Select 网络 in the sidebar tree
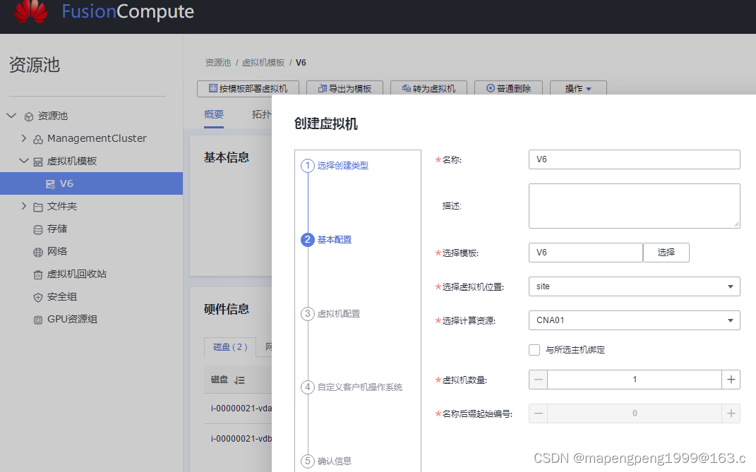The width and height of the screenshot is (756, 472). click(57, 252)
